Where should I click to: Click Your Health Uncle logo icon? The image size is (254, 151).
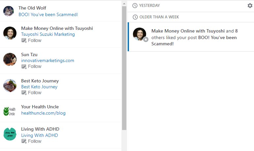10,111
